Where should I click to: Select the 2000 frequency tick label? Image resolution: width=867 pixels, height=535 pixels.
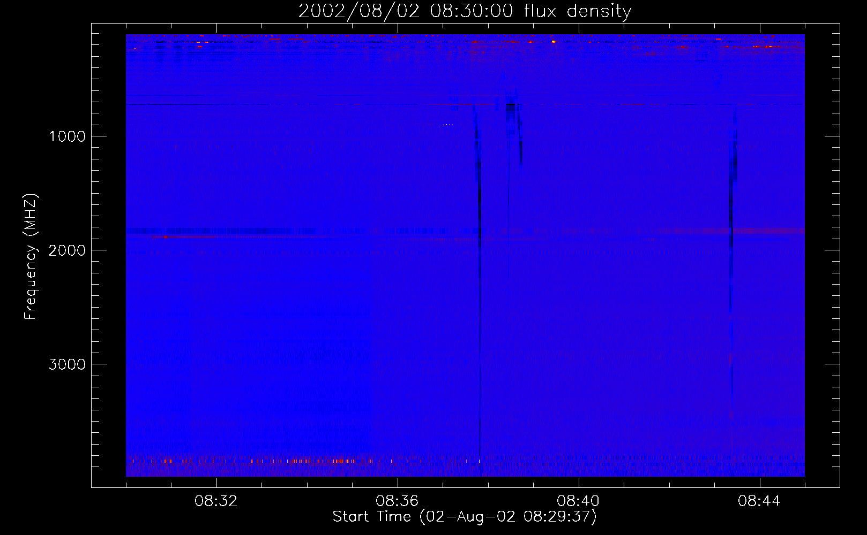[x=67, y=250]
